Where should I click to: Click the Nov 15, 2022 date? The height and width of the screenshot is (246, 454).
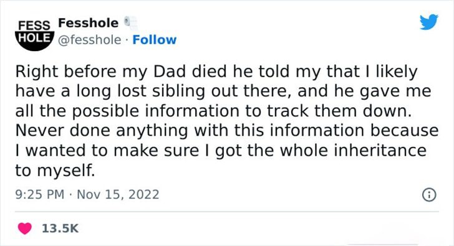[x=118, y=194]
